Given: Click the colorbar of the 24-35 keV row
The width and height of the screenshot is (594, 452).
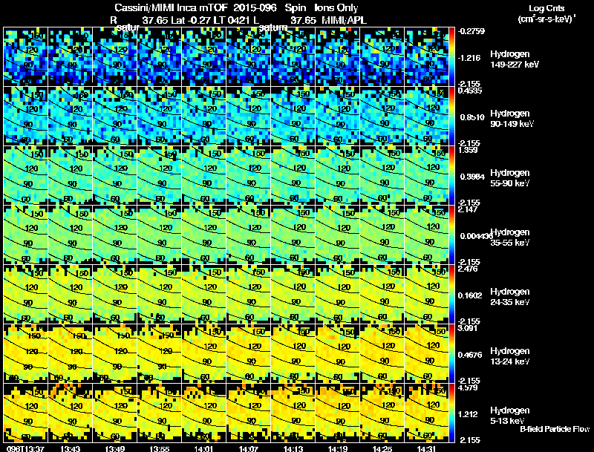Looking at the screenshot, I should click(451, 295).
